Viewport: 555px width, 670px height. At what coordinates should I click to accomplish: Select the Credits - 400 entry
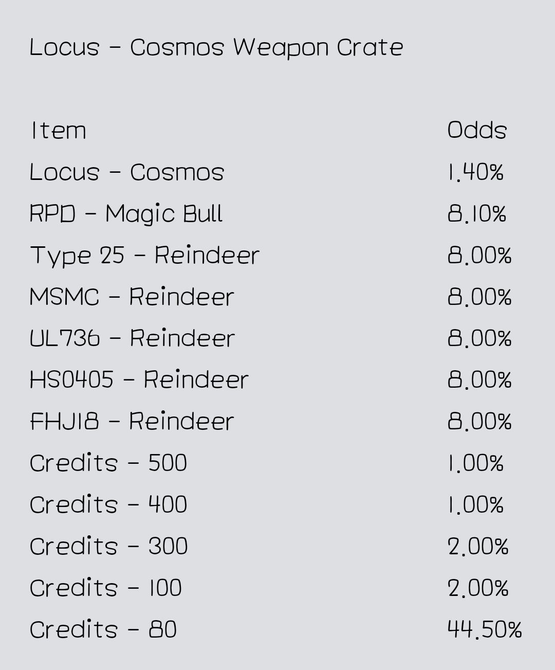coord(108,504)
